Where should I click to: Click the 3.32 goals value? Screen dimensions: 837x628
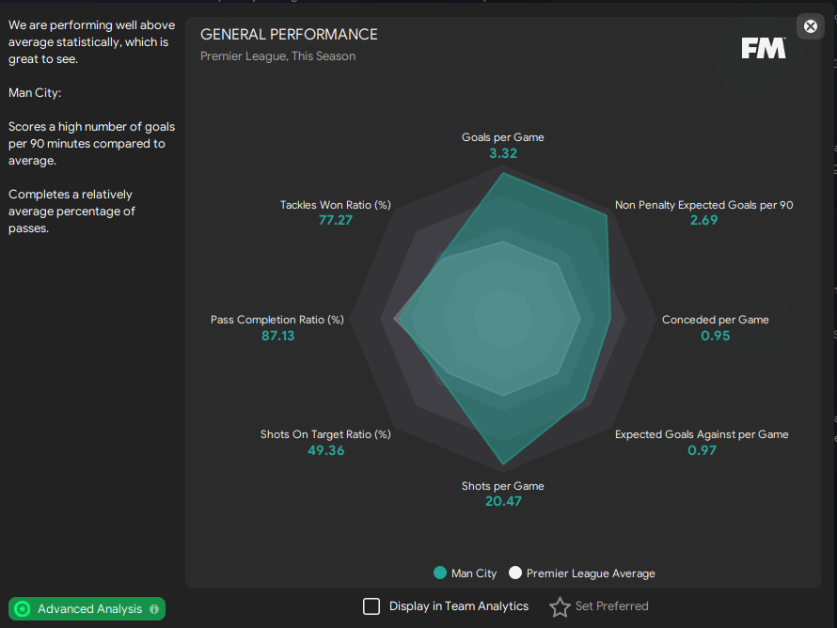503,153
